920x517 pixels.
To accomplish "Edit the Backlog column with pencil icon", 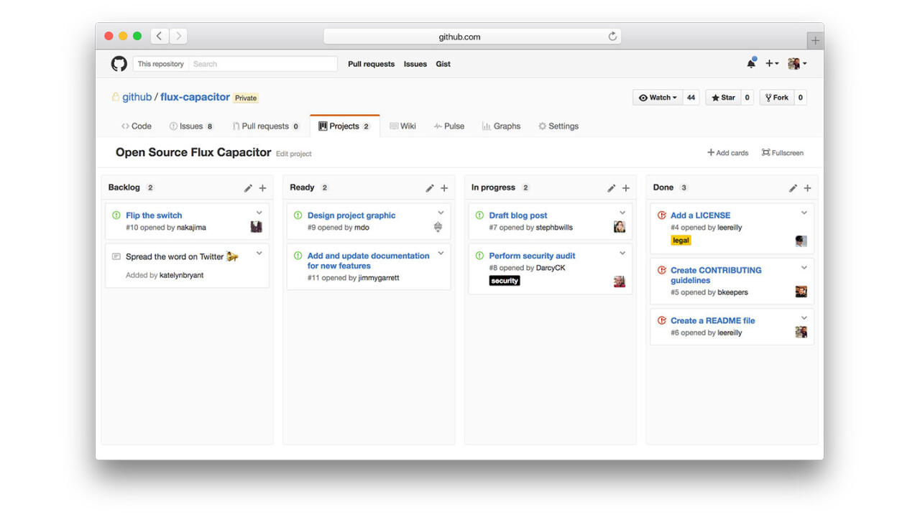I will click(x=248, y=188).
